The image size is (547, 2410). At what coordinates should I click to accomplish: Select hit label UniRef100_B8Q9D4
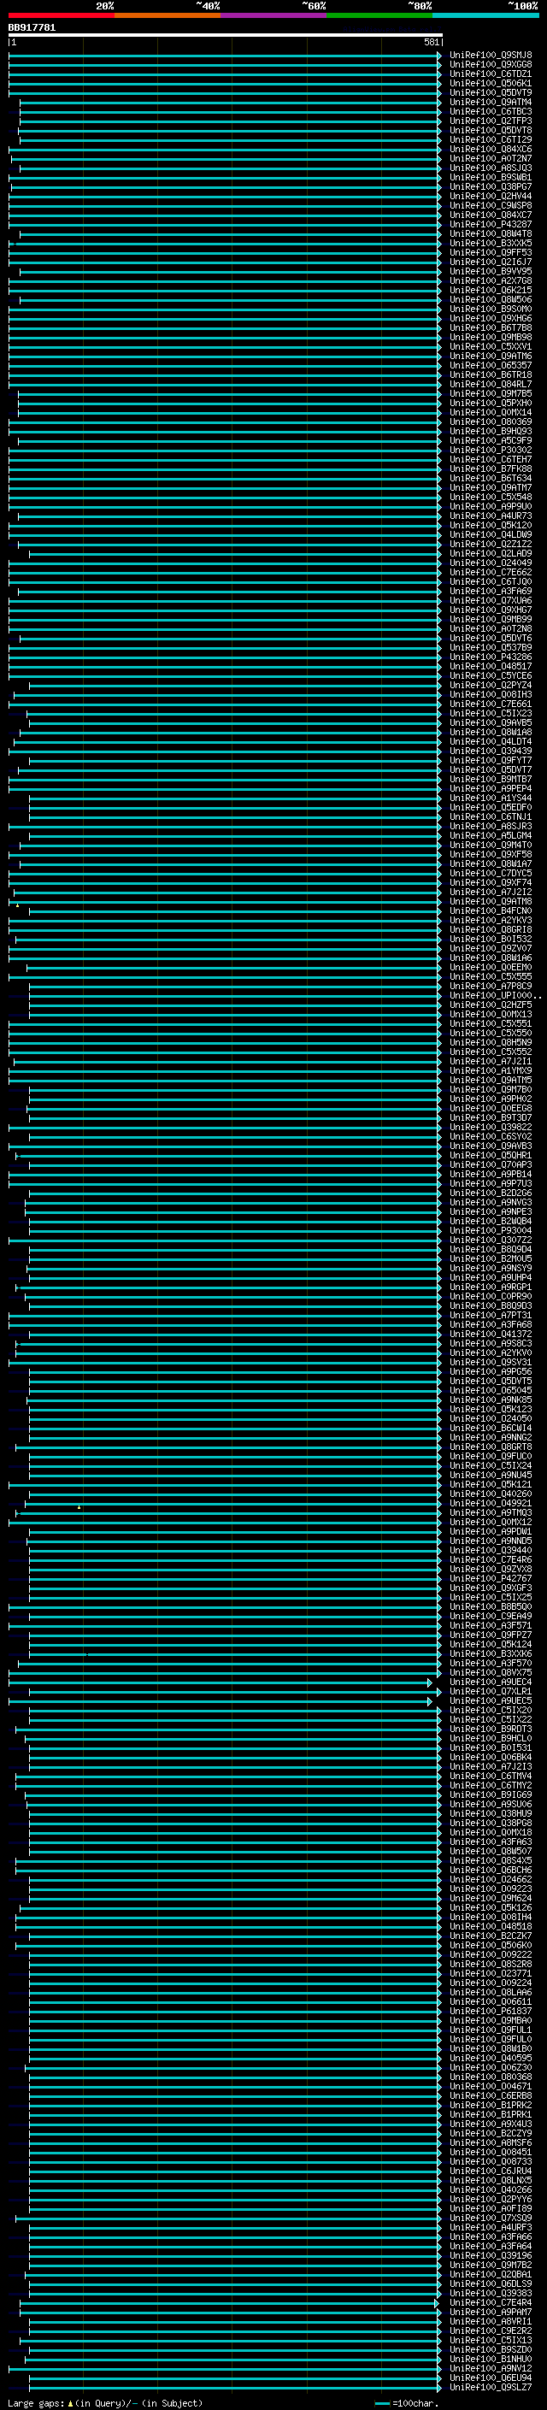click(x=491, y=1250)
